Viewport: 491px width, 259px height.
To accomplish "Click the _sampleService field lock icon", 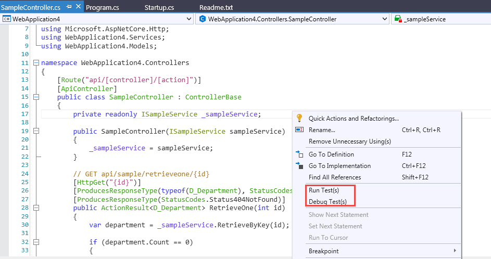I will 398,19.
